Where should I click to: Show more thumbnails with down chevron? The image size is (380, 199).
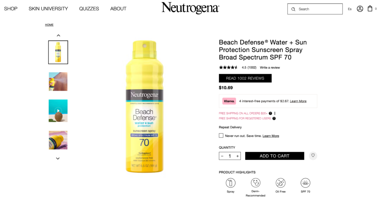click(x=58, y=158)
